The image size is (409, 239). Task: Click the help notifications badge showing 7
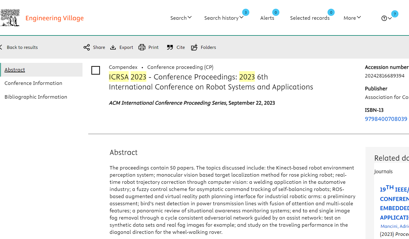pos(395,14)
